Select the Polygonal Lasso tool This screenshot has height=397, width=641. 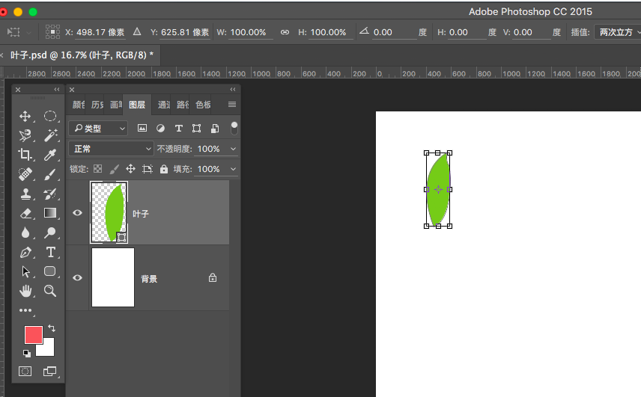(25, 135)
